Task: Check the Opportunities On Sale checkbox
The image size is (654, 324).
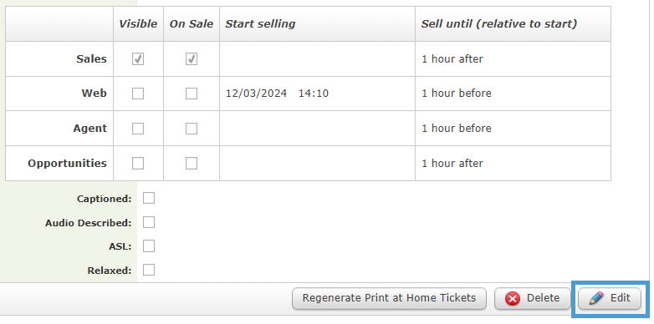Action: click(x=192, y=163)
